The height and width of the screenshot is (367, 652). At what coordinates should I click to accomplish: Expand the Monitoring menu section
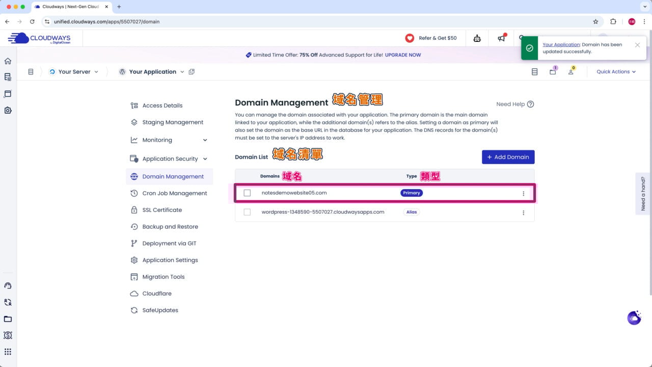tap(205, 140)
